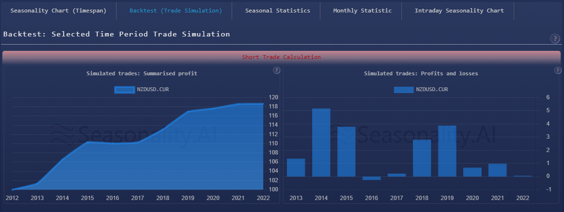This screenshot has width=564, height=212.
Task: Click the legend color box in Summarised profit chart
Action: pyautogui.click(x=124, y=89)
